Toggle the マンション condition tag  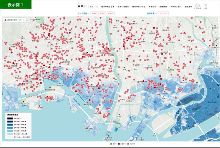163,14
